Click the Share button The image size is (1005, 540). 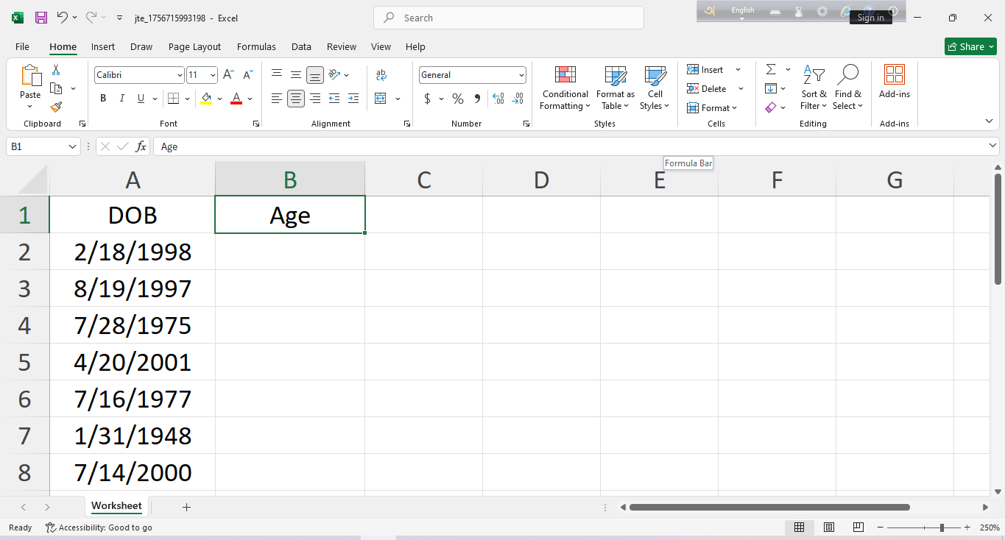pos(970,46)
